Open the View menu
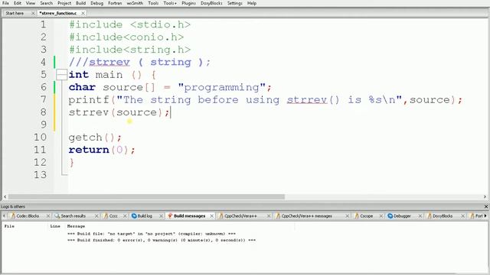 coord(31,3)
